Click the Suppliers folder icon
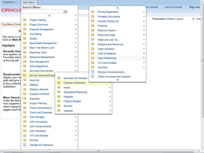This screenshot has height=153, width=204. coord(25,98)
